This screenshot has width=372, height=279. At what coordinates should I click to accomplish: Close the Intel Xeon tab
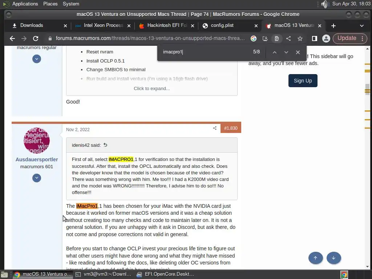coord(129,26)
